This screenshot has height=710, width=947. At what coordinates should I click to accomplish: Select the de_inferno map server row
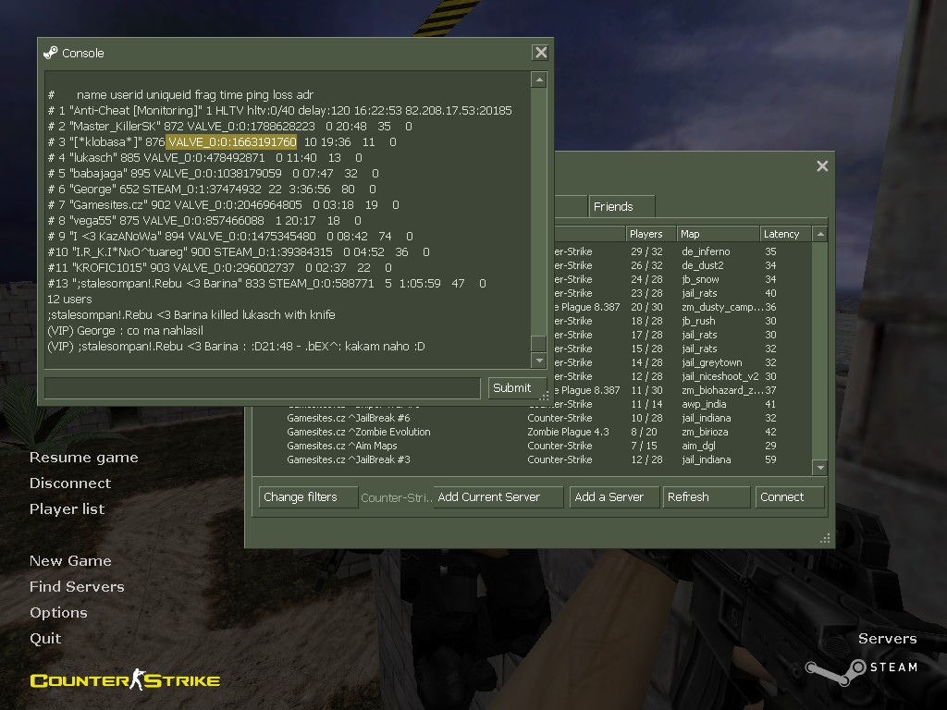point(683,251)
